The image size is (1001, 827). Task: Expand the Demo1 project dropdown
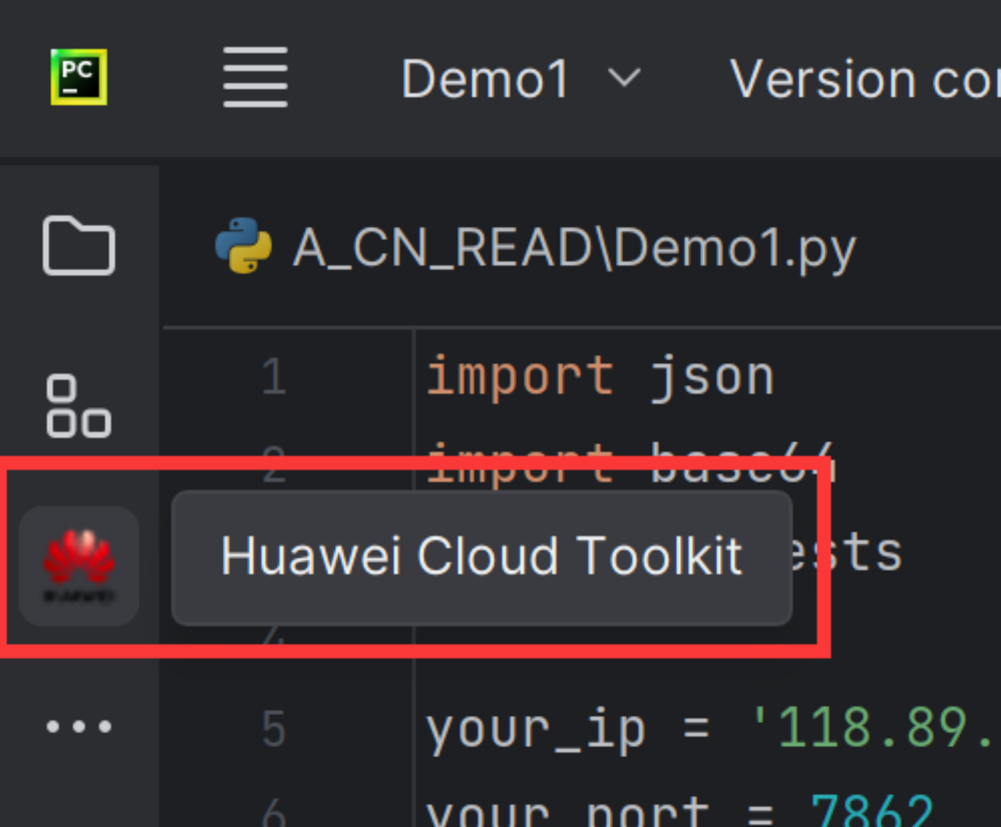click(520, 78)
